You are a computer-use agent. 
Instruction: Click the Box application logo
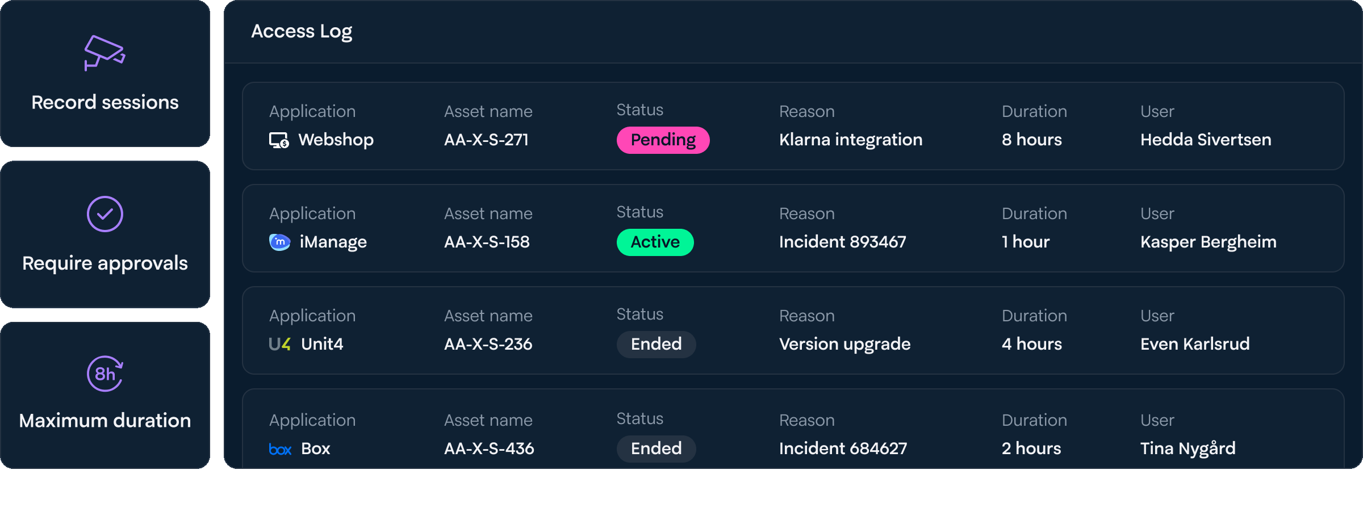pyautogui.click(x=279, y=448)
